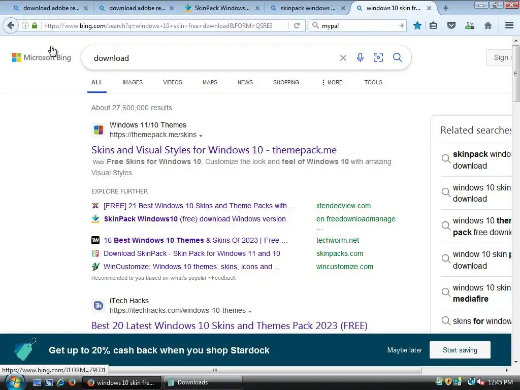Open Best 20 Latest Windows 10 Skins result
Image resolution: width=520 pixels, height=390 pixels.
[230, 326]
